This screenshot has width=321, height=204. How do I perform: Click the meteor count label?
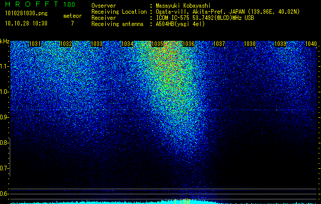(x=72, y=16)
